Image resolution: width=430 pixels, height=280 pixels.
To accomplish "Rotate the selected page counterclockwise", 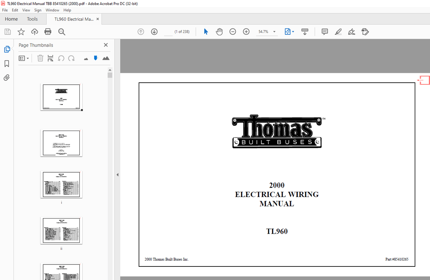I will point(61,58).
